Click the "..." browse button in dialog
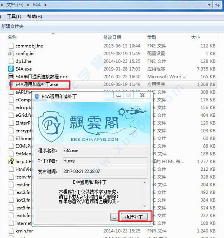 point(115,217)
